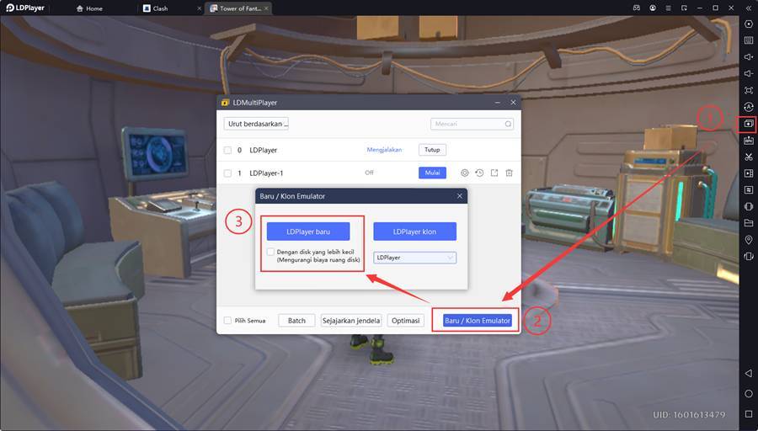This screenshot has width=758, height=431.
Task: Click the shake device sidebar icon
Action: (x=749, y=206)
